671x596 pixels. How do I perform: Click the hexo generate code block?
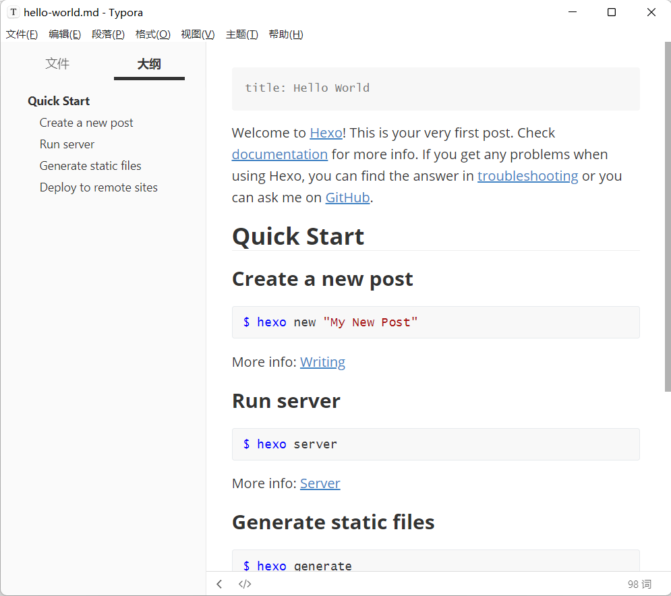436,560
